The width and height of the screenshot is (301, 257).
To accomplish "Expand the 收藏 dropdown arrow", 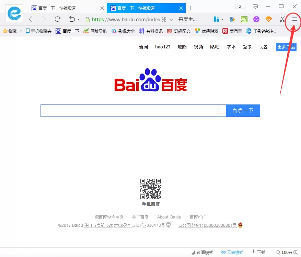I will coord(21,31).
